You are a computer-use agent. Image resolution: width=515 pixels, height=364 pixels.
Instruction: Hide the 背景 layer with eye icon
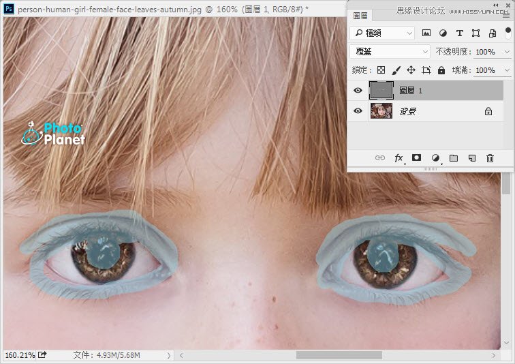click(x=358, y=110)
